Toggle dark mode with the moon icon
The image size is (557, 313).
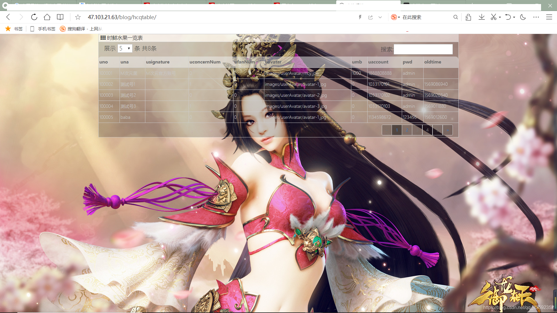(x=523, y=17)
